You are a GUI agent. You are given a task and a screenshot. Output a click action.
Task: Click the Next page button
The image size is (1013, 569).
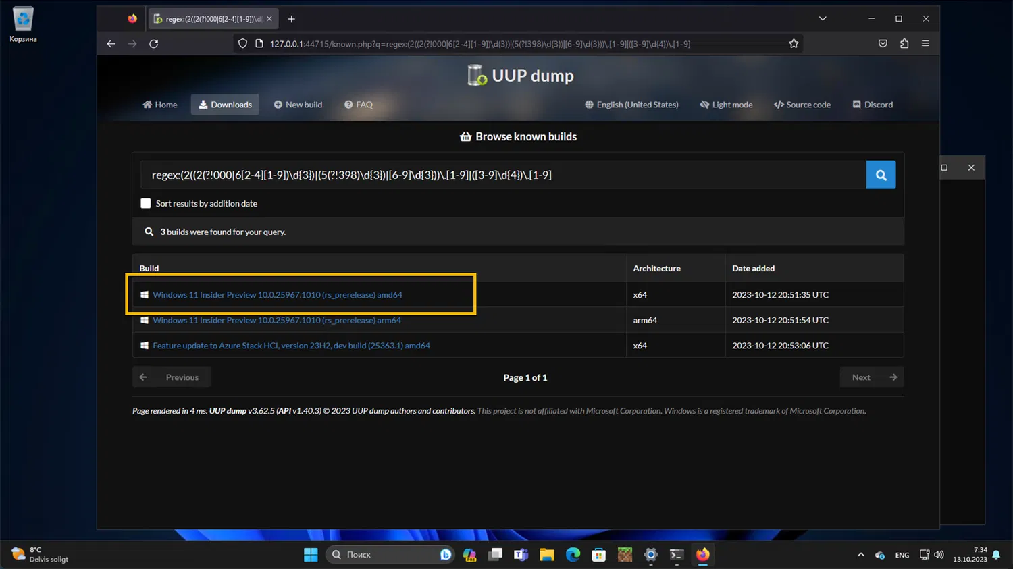pyautogui.click(x=872, y=377)
